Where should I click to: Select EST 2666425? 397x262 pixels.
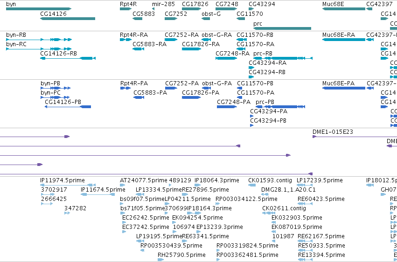(47, 204)
